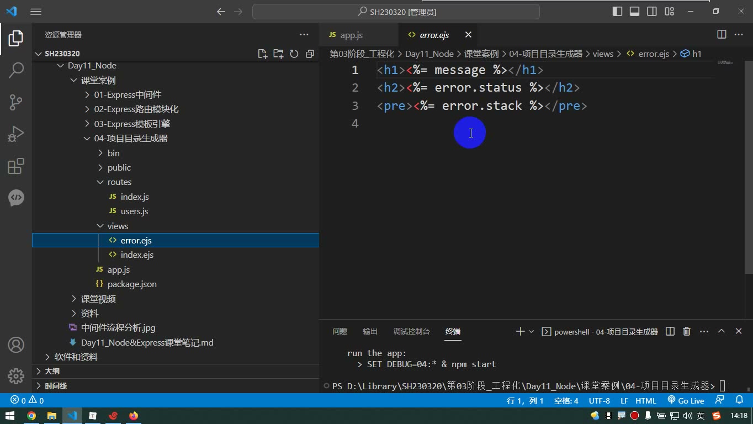Toggle the bottom panel layout button
The width and height of the screenshot is (753, 424).
[635, 12]
